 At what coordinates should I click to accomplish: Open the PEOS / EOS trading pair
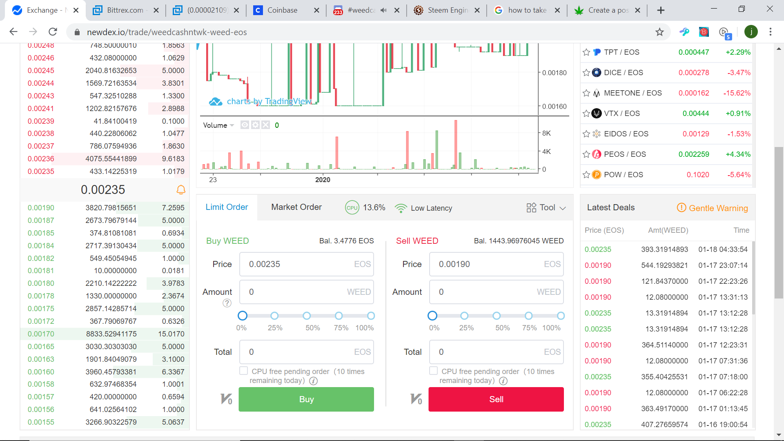click(666, 154)
